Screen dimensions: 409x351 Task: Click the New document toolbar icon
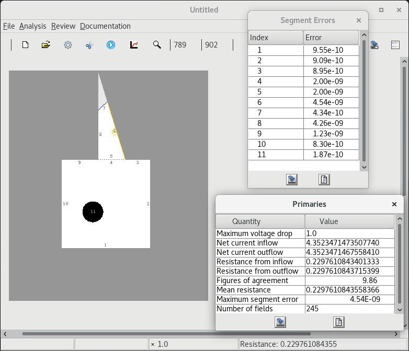click(25, 45)
